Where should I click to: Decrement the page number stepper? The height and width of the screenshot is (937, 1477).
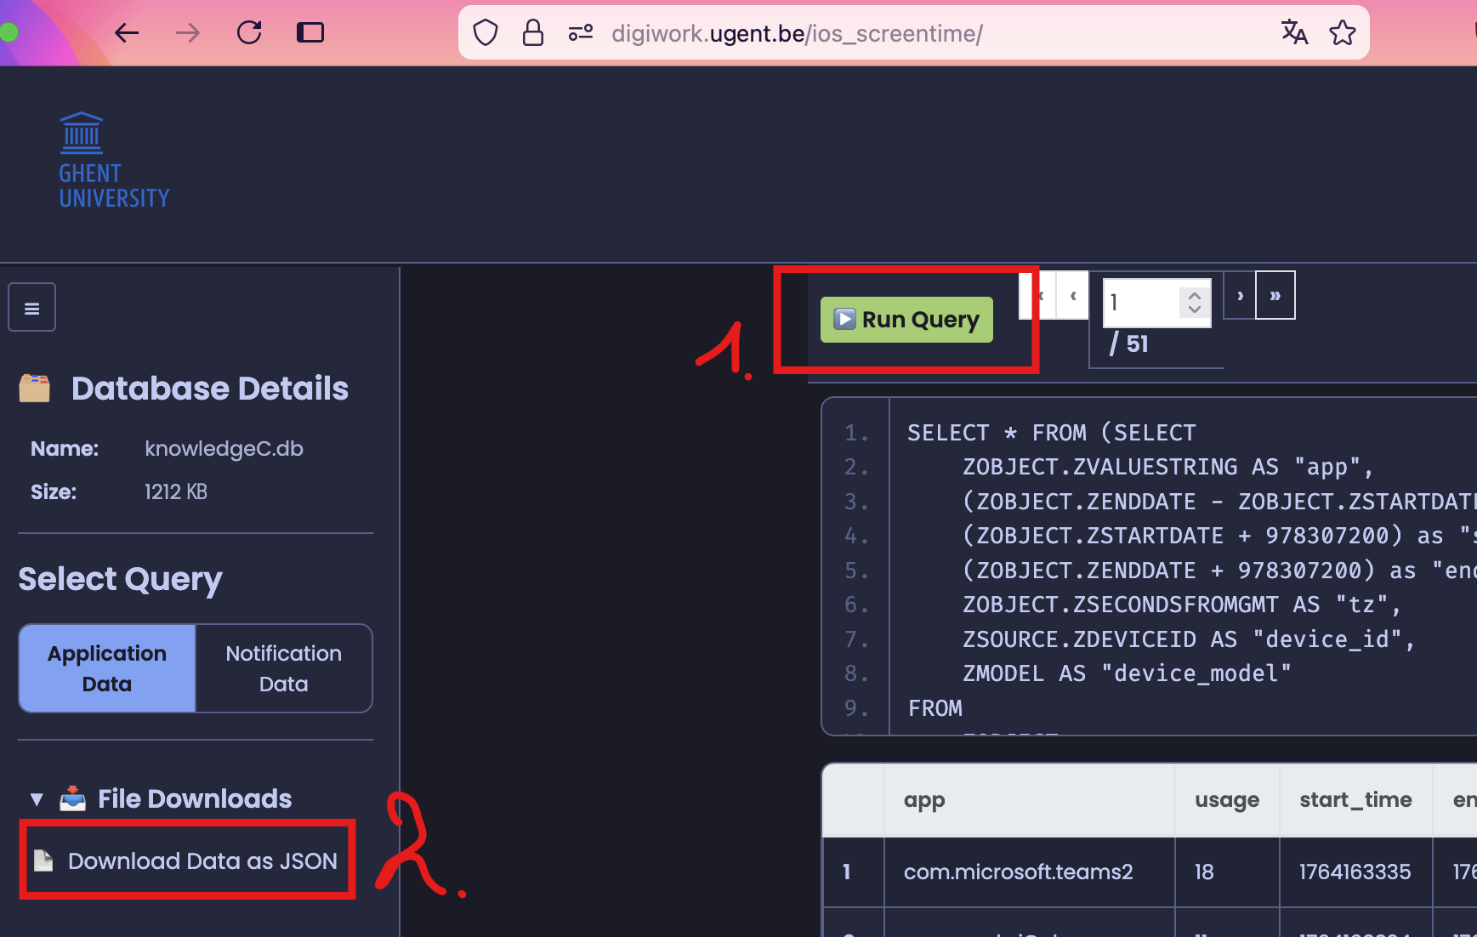[x=1195, y=309]
